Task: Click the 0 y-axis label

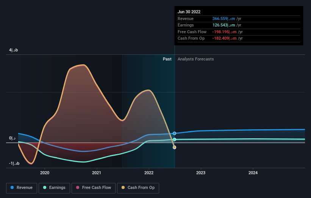Action: pos(12,138)
